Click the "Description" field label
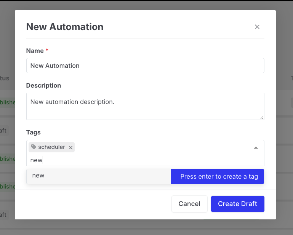 click(43, 85)
